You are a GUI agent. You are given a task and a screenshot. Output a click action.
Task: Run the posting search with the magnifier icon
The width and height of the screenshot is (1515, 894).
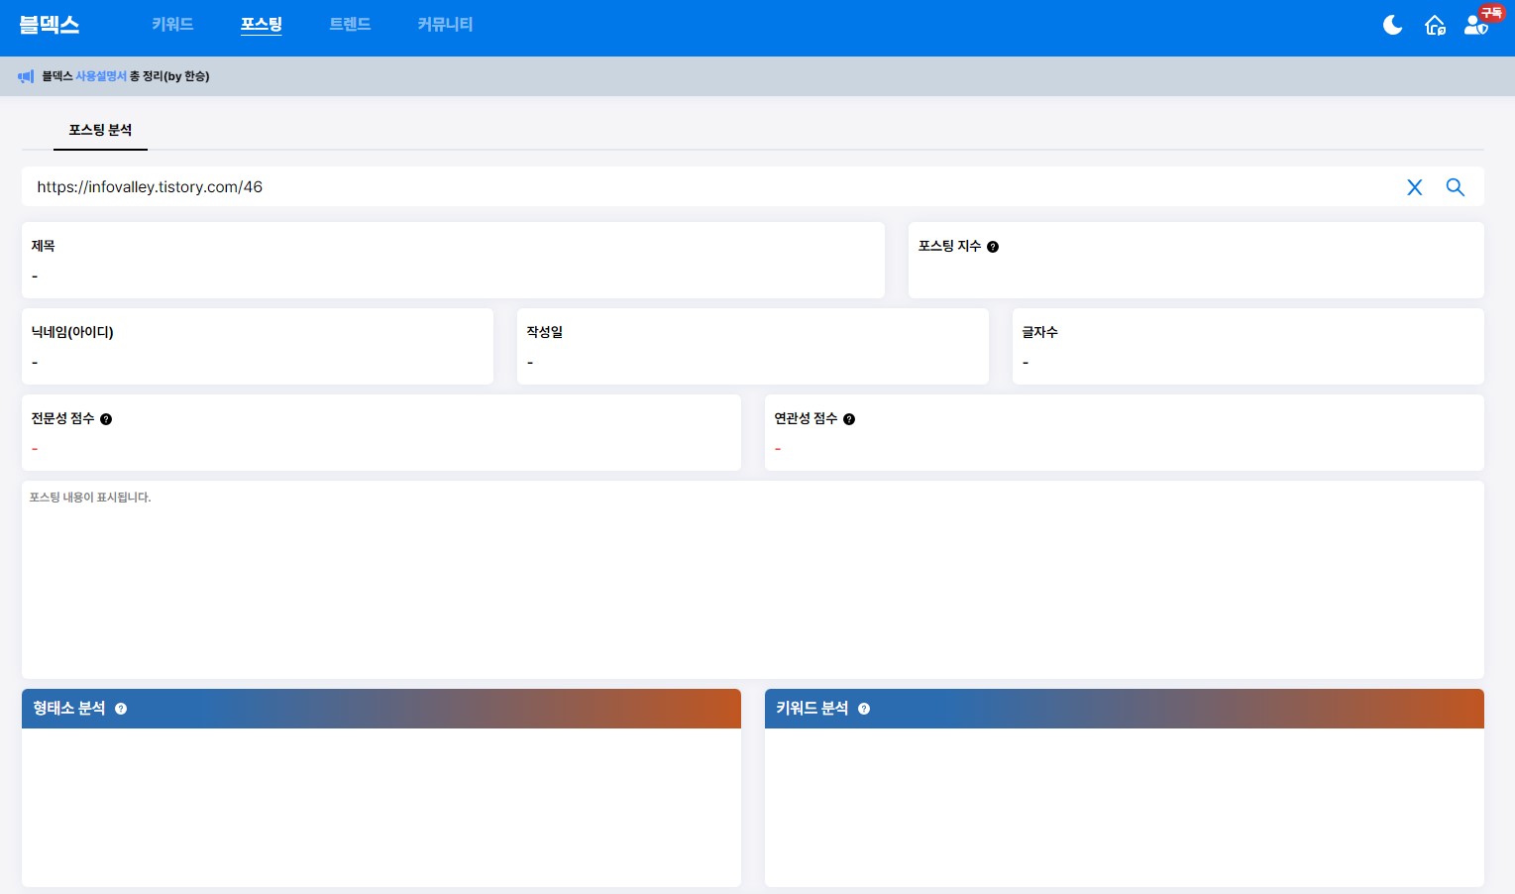point(1455,186)
